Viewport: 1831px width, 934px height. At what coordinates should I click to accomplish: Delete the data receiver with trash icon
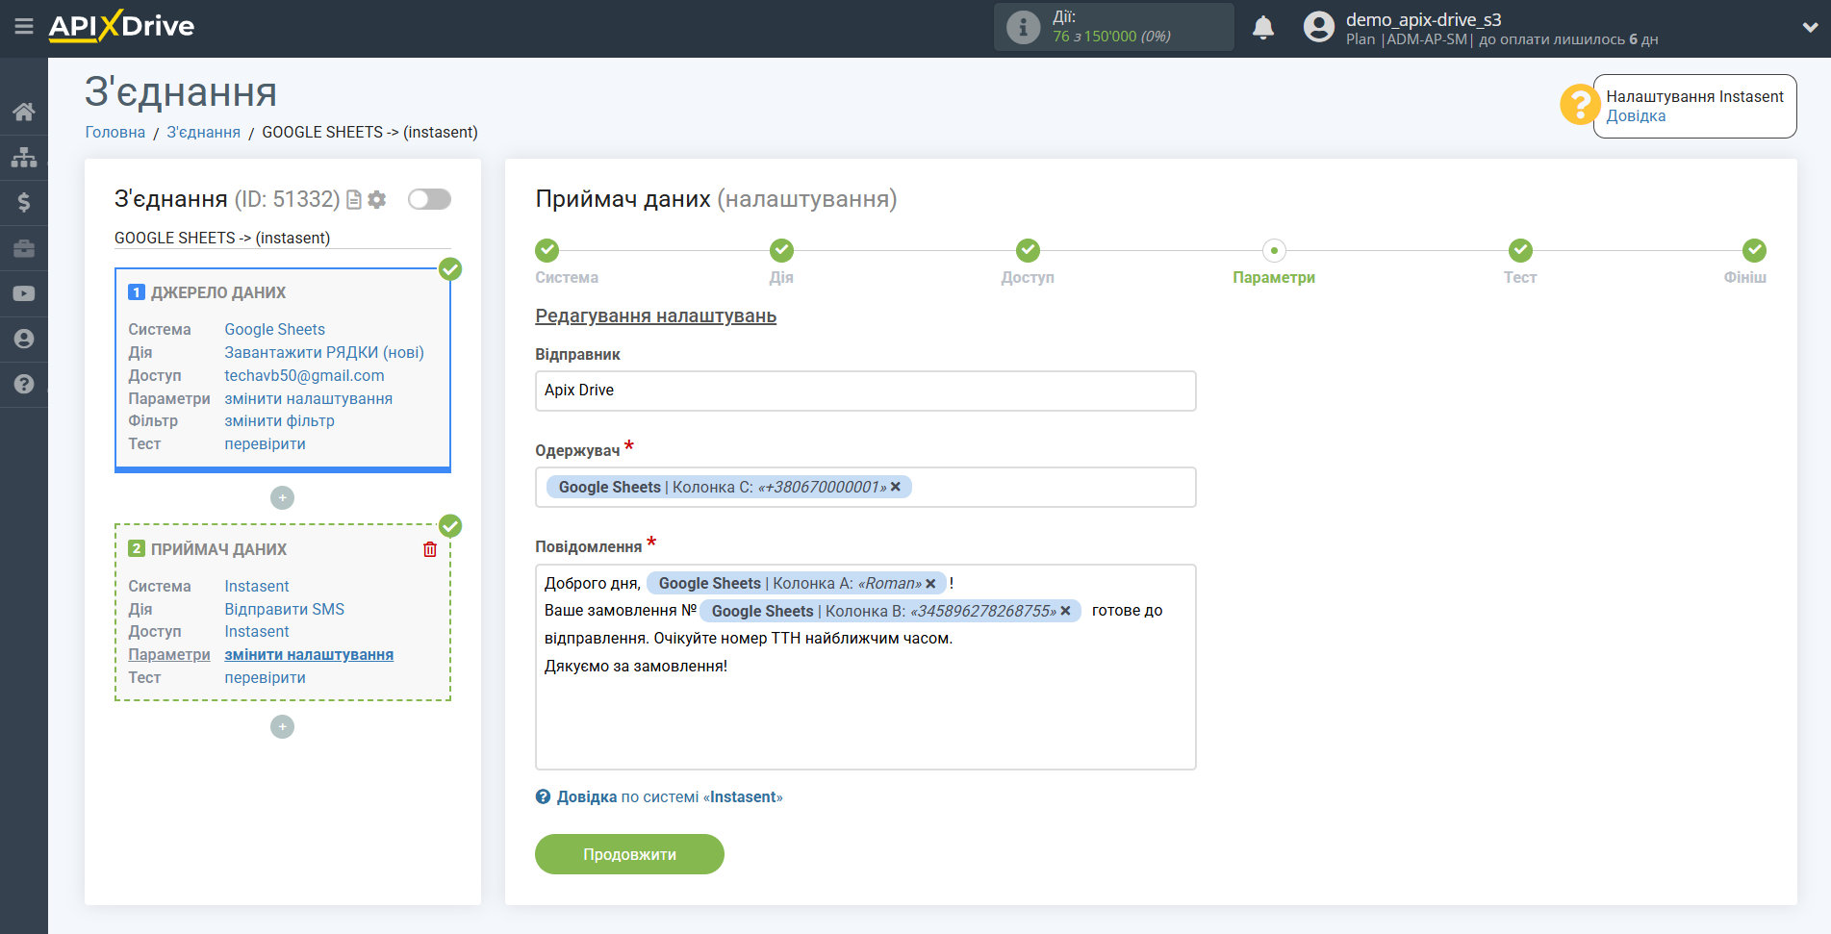point(430,549)
